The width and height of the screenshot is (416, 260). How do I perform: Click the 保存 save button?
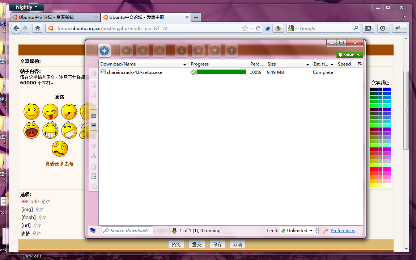click(x=217, y=244)
